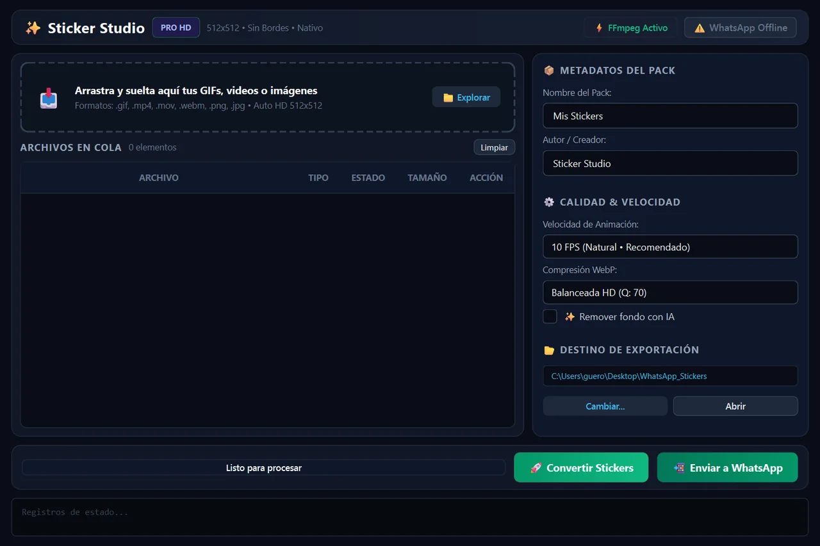Click the warning triangle icon in WhatsApp Offline

(x=699, y=28)
